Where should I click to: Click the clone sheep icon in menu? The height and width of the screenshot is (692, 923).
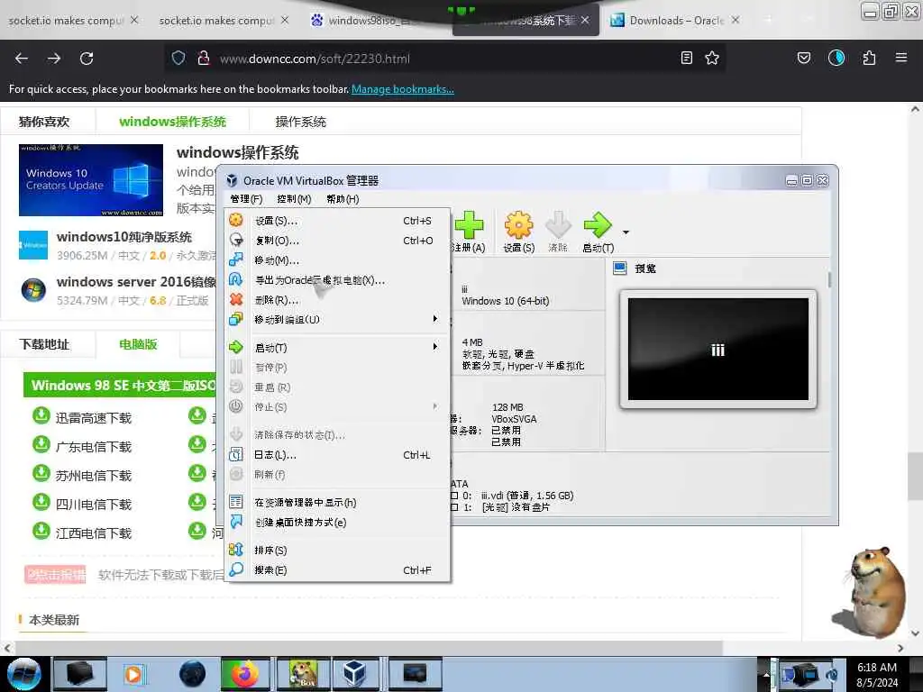point(236,240)
